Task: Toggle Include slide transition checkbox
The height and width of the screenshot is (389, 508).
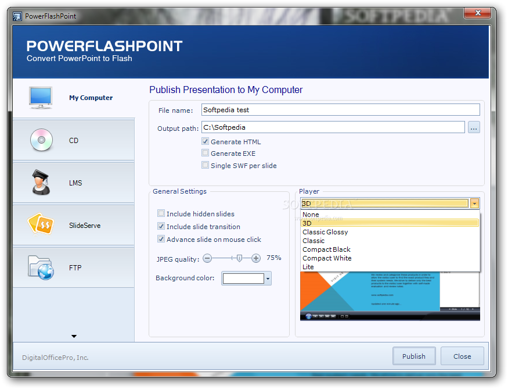Action: point(161,226)
